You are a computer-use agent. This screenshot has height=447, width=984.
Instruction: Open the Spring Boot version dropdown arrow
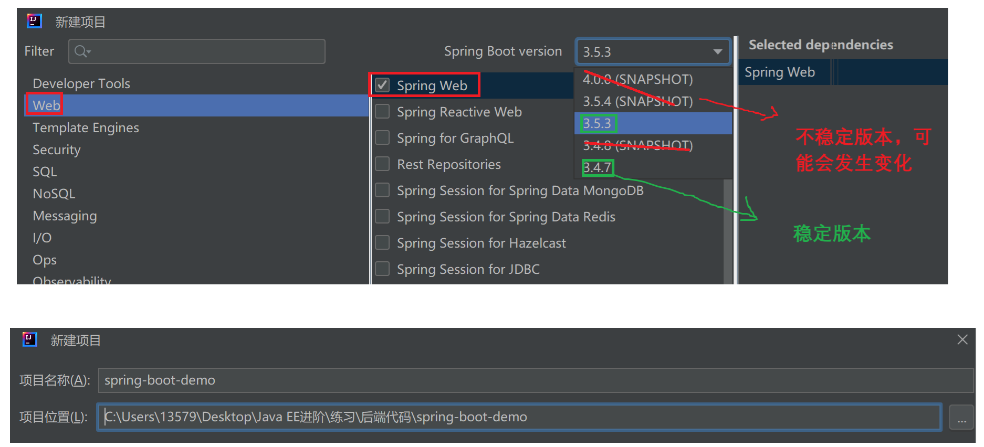(x=717, y=52)
